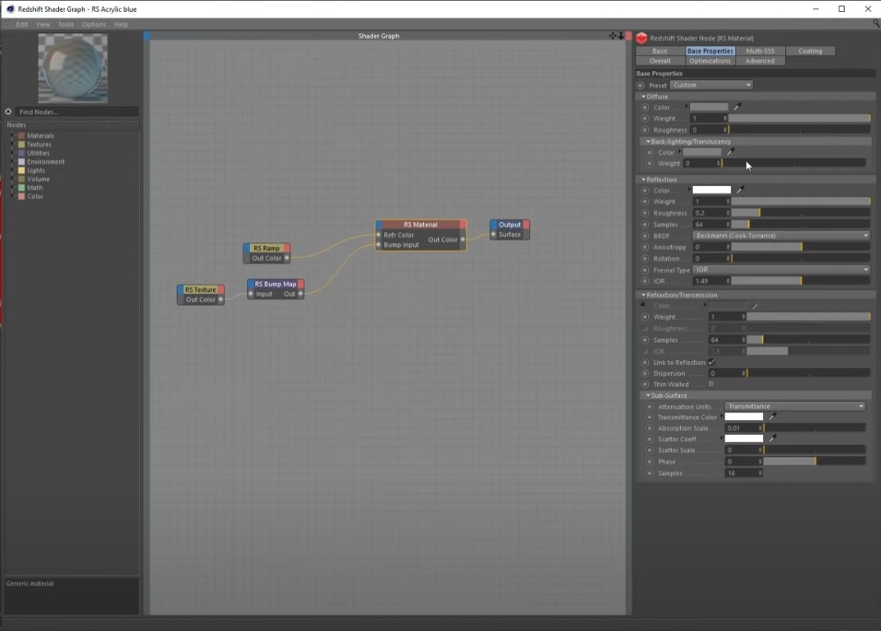
Task: Click the zoom arrow icon in Shader Graph header
Action: (621, 35)
